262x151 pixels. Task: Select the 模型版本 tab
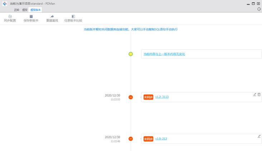pos(35,10)
